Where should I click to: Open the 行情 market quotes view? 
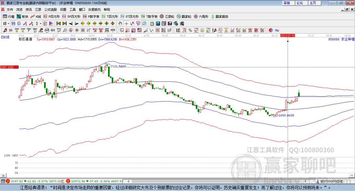[x=8, y=17]
